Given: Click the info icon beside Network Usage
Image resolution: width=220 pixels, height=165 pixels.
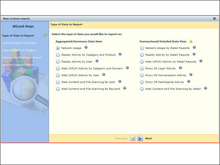Looking at the screenshot, I should tap(86, 47).
